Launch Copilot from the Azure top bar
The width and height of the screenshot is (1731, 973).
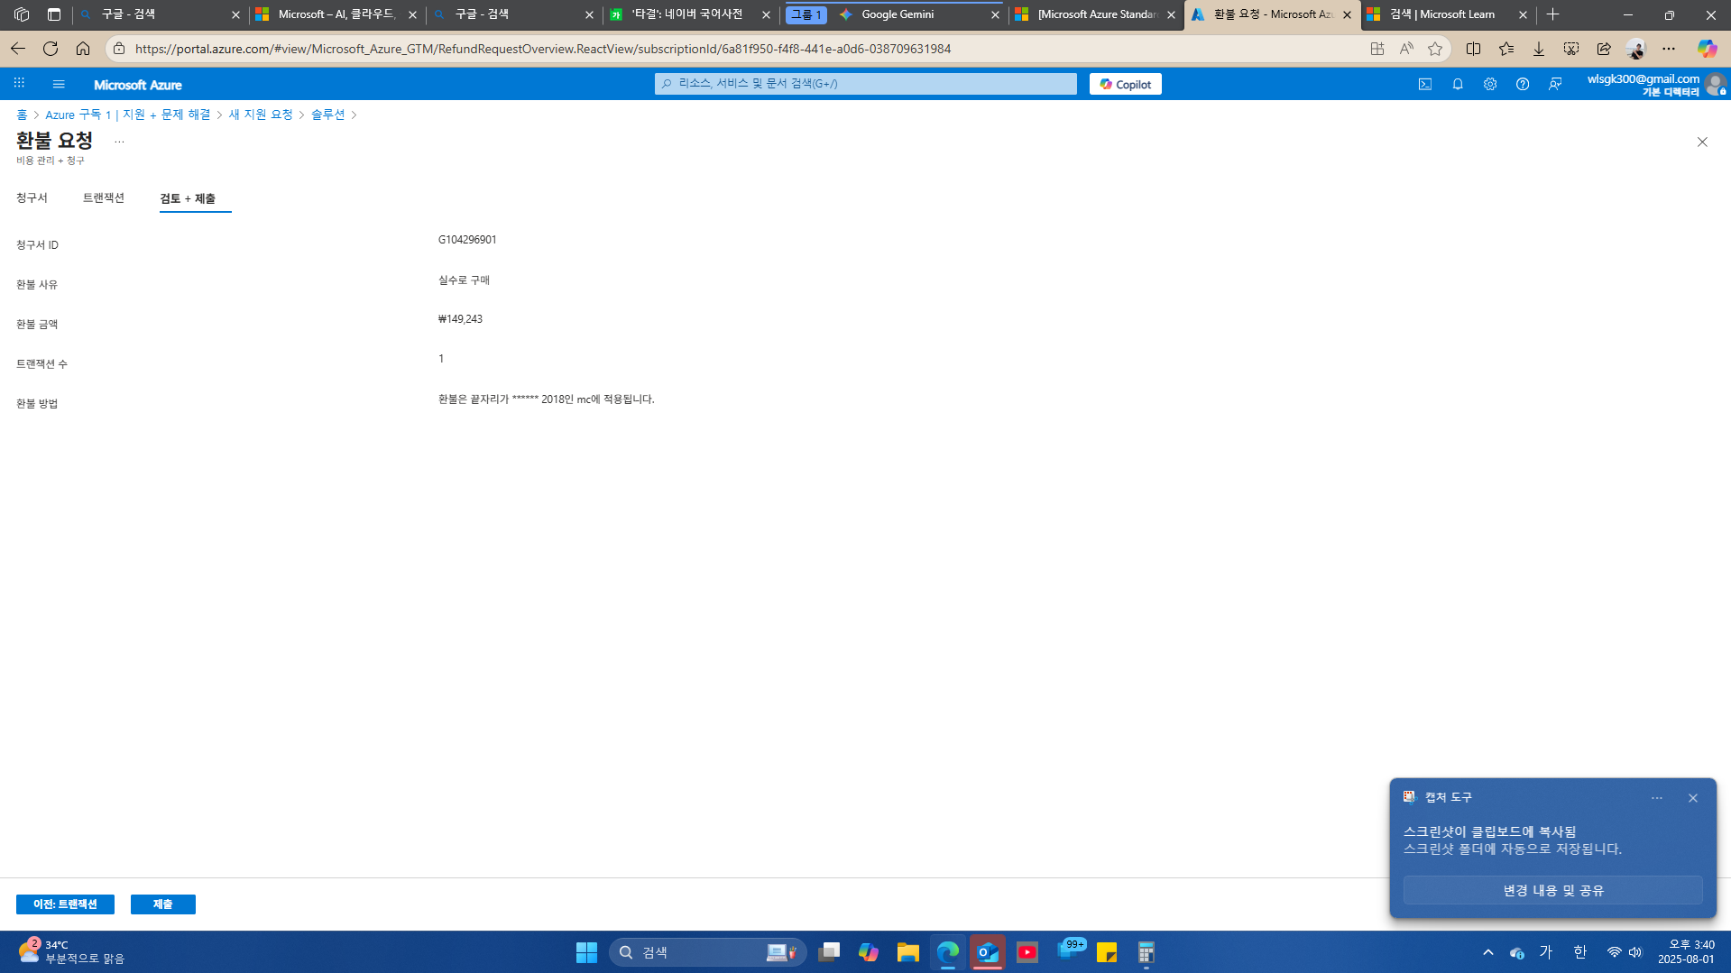point(1124,83)
